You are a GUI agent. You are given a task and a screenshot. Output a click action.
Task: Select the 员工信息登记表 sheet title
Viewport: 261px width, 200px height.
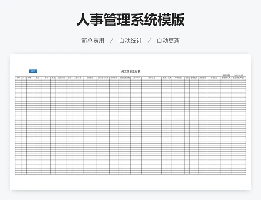(130, 71)
